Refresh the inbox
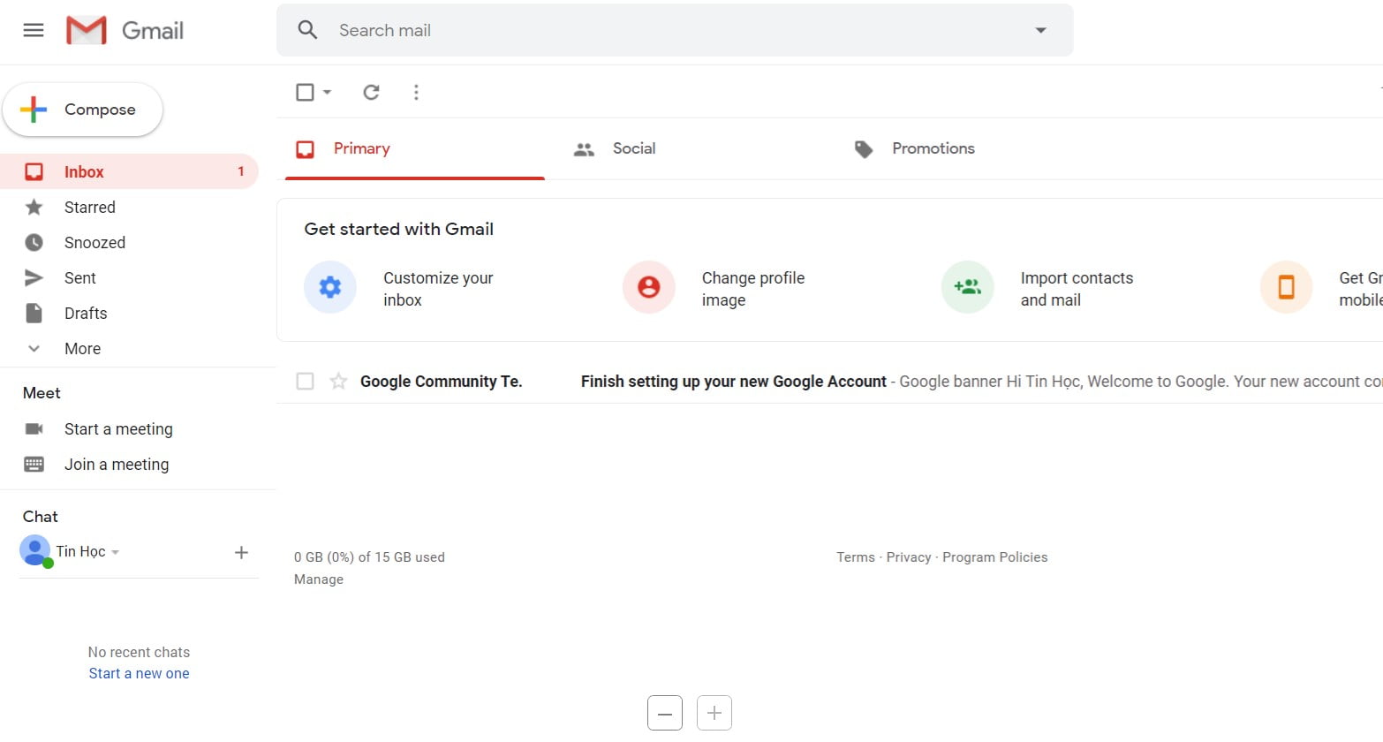The height and width of the screenshot is (742, 1383). click(372, 92)
